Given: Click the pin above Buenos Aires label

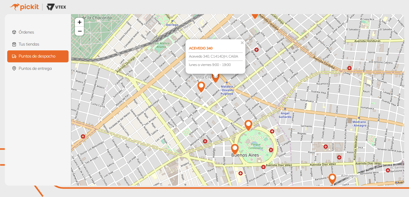Looking at the screenshot, I should (235, 149).
